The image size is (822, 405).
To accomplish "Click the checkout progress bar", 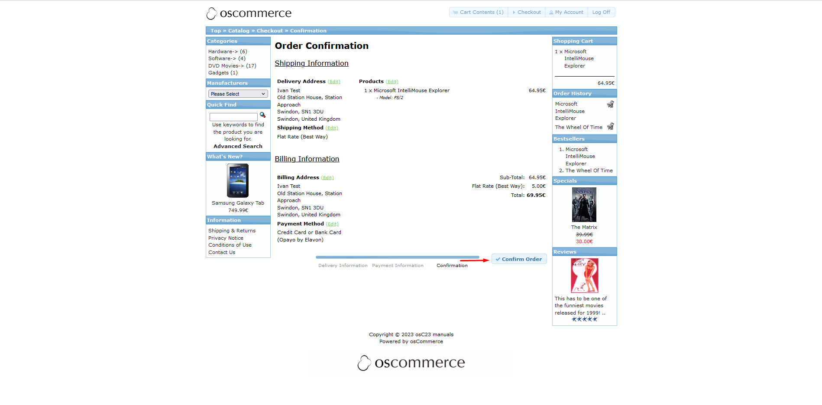I will coord(397,257).
